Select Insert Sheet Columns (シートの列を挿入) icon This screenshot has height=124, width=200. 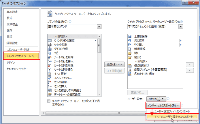(x=50, y=70)
